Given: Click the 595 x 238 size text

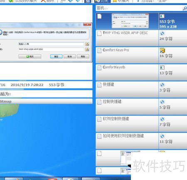Looking at the screenshot, I should coord(168,27).
